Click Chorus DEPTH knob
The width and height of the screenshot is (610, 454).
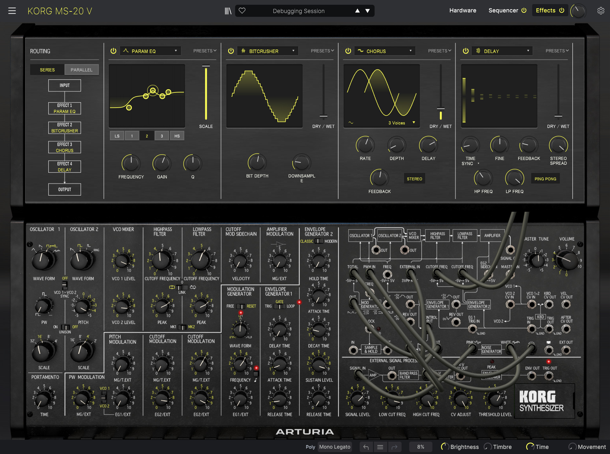pyautogui.click(x=397, y=145)
